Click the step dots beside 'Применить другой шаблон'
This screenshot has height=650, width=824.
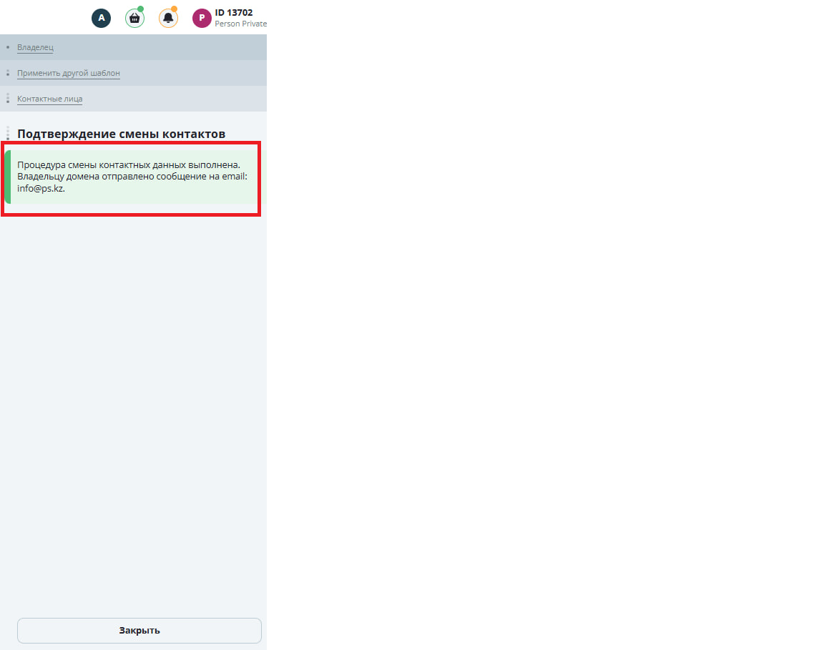(x=8, y=73)
